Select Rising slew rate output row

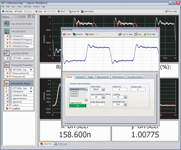point(19,76)
